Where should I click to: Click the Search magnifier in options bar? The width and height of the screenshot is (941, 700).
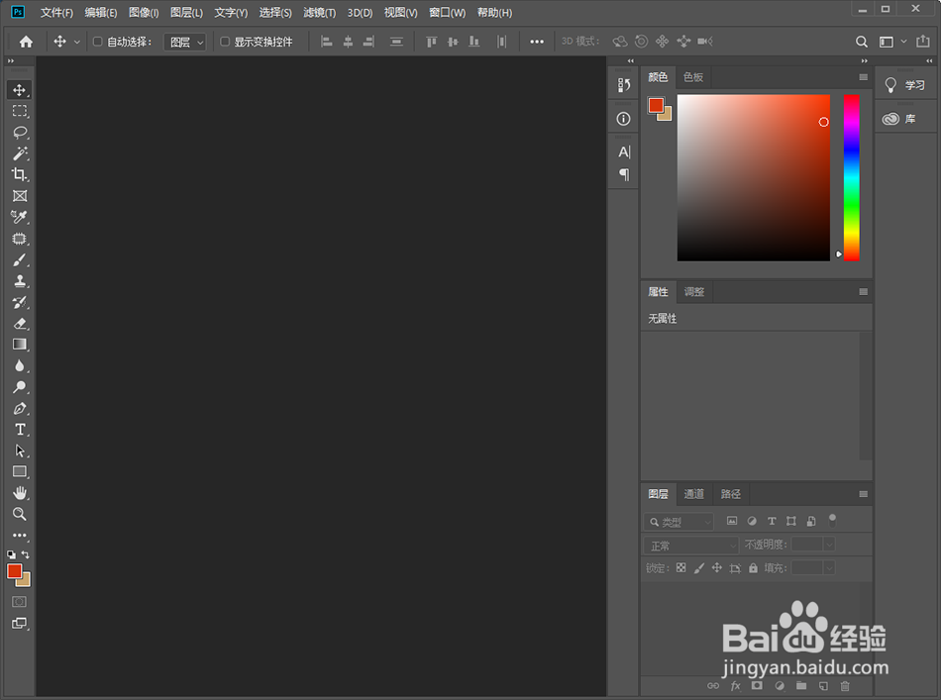click(x=861, y=42)
